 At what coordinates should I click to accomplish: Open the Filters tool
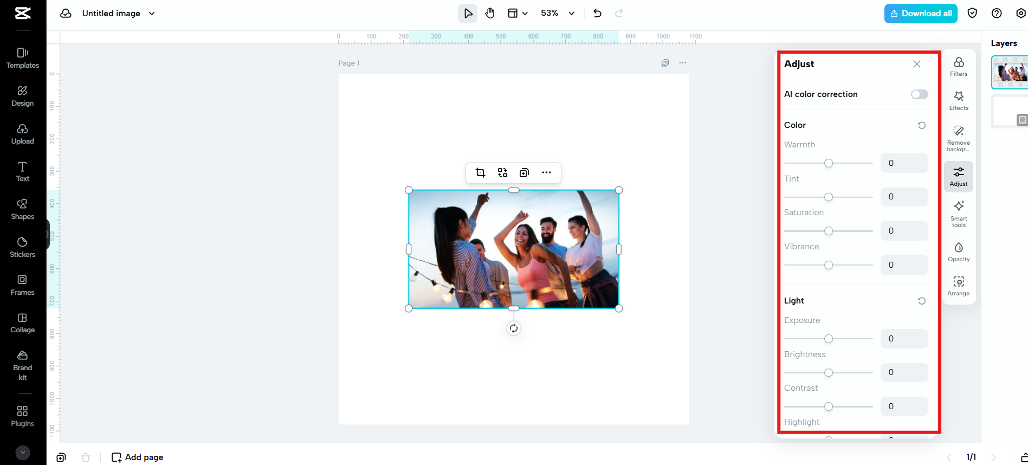[x=959, y=67]
